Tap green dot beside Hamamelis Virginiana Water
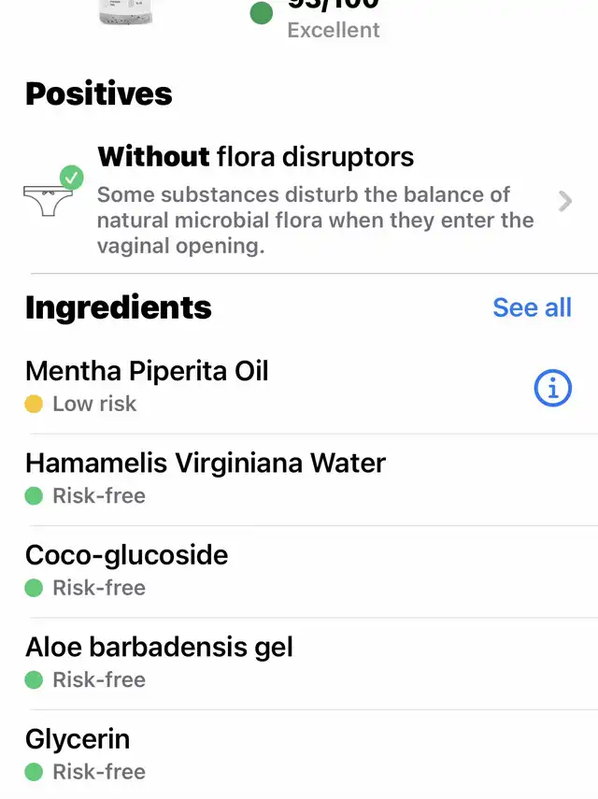The height and width of the screenshot is (799, 598). coord(34,496)
